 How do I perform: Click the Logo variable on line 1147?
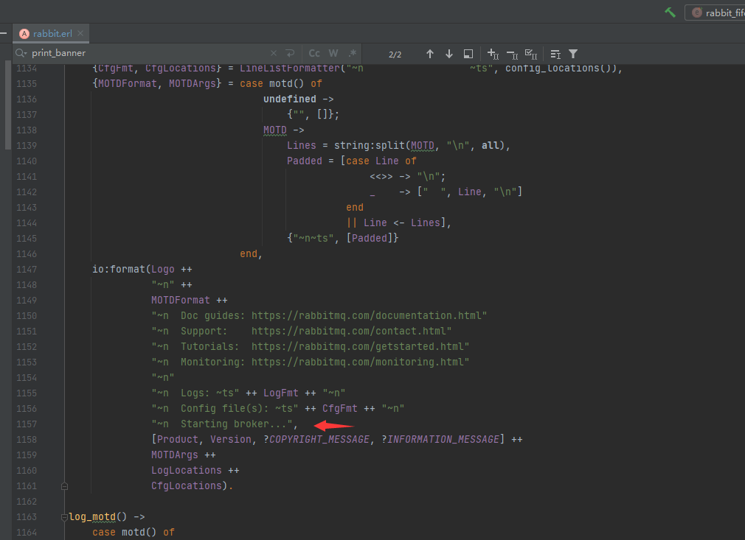[163, 269]
